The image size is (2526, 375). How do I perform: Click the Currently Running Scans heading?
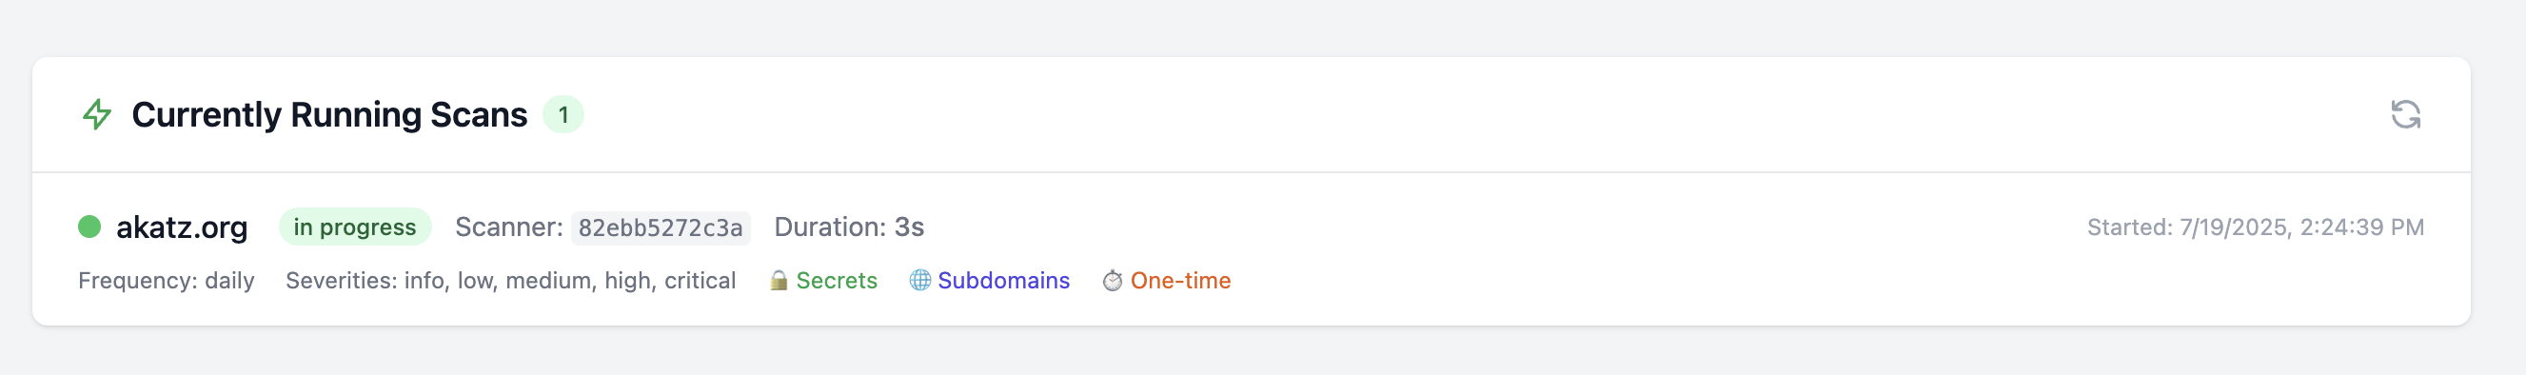[x=329, y=115]
